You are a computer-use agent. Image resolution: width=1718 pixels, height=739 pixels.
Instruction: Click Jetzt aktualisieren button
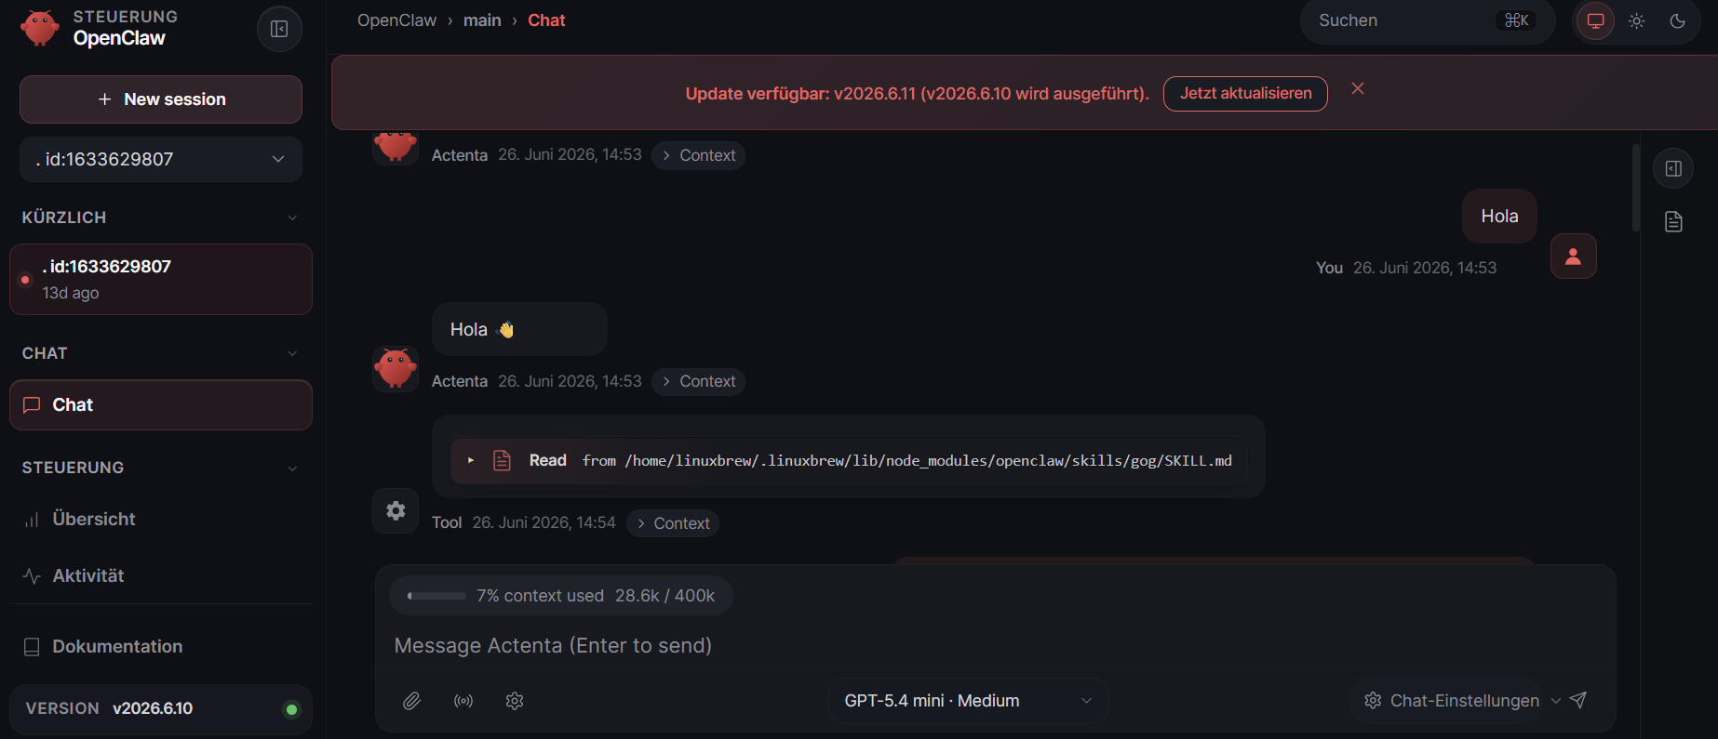point(1245,93)
